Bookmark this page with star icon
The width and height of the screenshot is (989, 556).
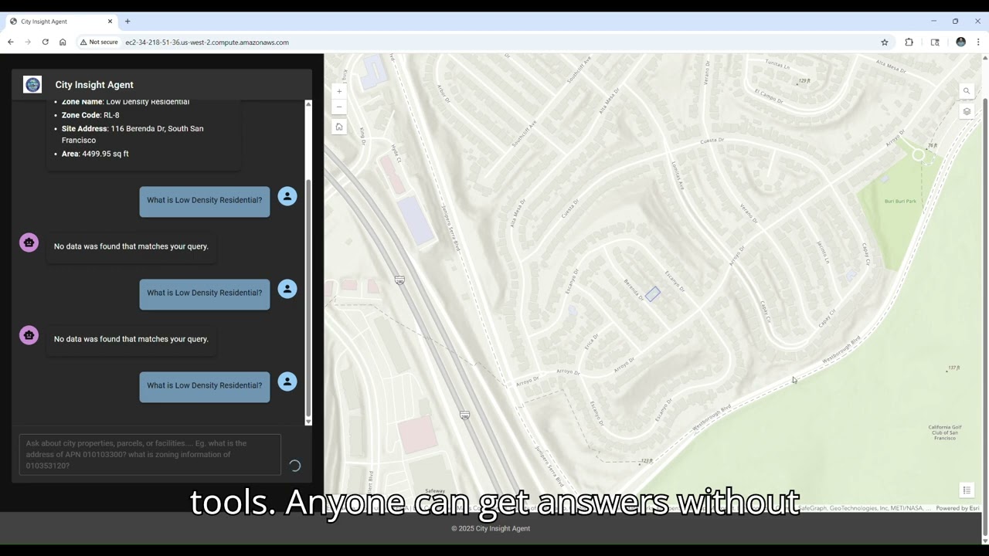(885, 42)
